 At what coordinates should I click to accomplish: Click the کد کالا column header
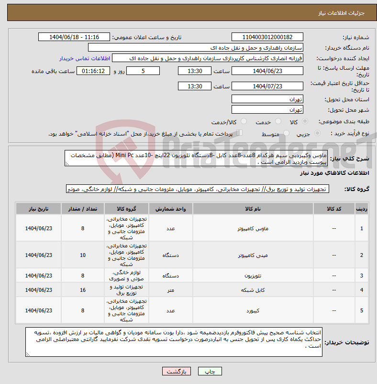[x=334, y=209]
